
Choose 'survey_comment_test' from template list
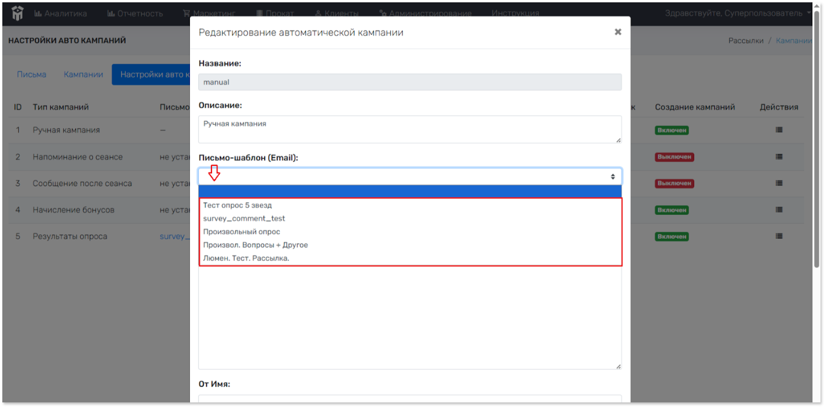pyautogui.click(x=244, y=218)
